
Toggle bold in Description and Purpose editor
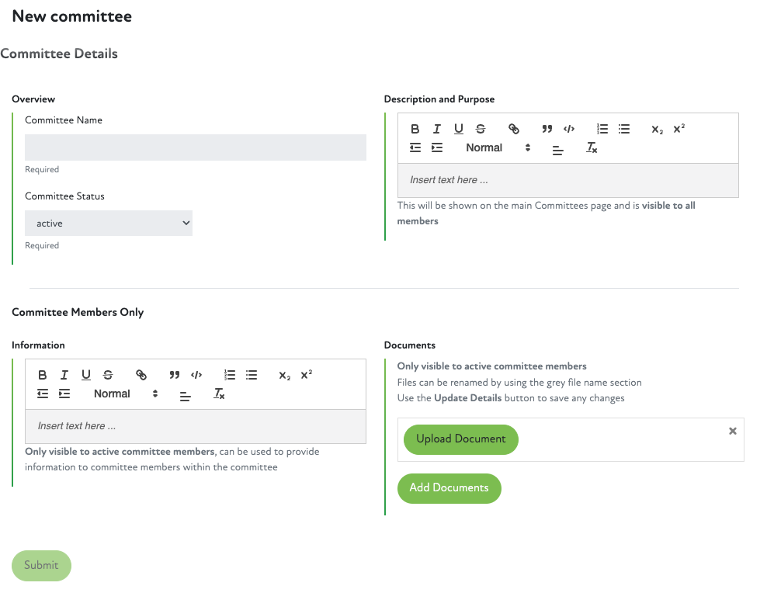[415, 130]
